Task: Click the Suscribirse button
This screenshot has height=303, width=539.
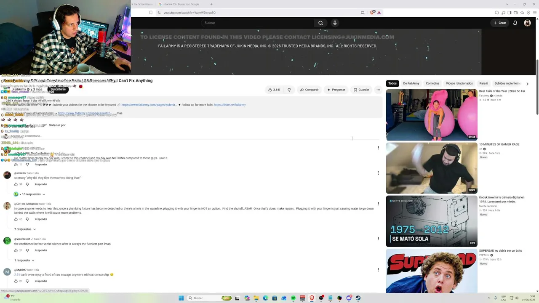Action: click(58, 89)
